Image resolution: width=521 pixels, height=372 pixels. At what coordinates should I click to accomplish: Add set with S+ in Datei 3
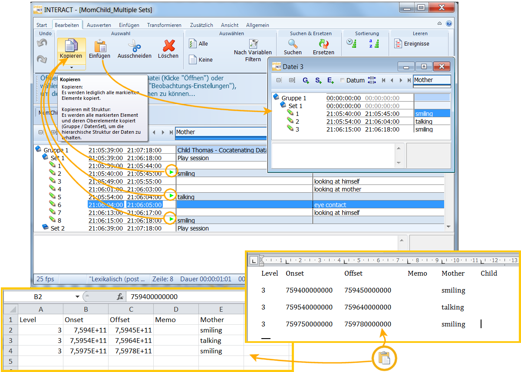(318, 80)
